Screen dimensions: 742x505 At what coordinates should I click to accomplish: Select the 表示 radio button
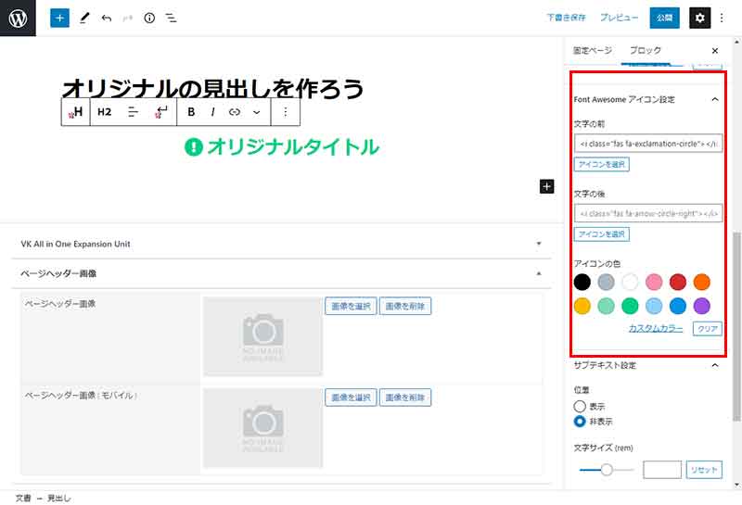(580, 406)
